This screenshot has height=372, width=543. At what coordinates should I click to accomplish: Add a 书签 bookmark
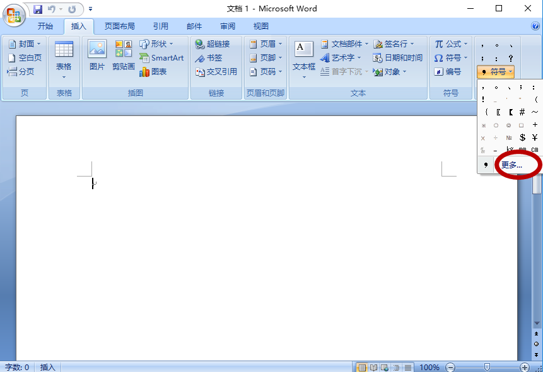click(x=208, y=58)
